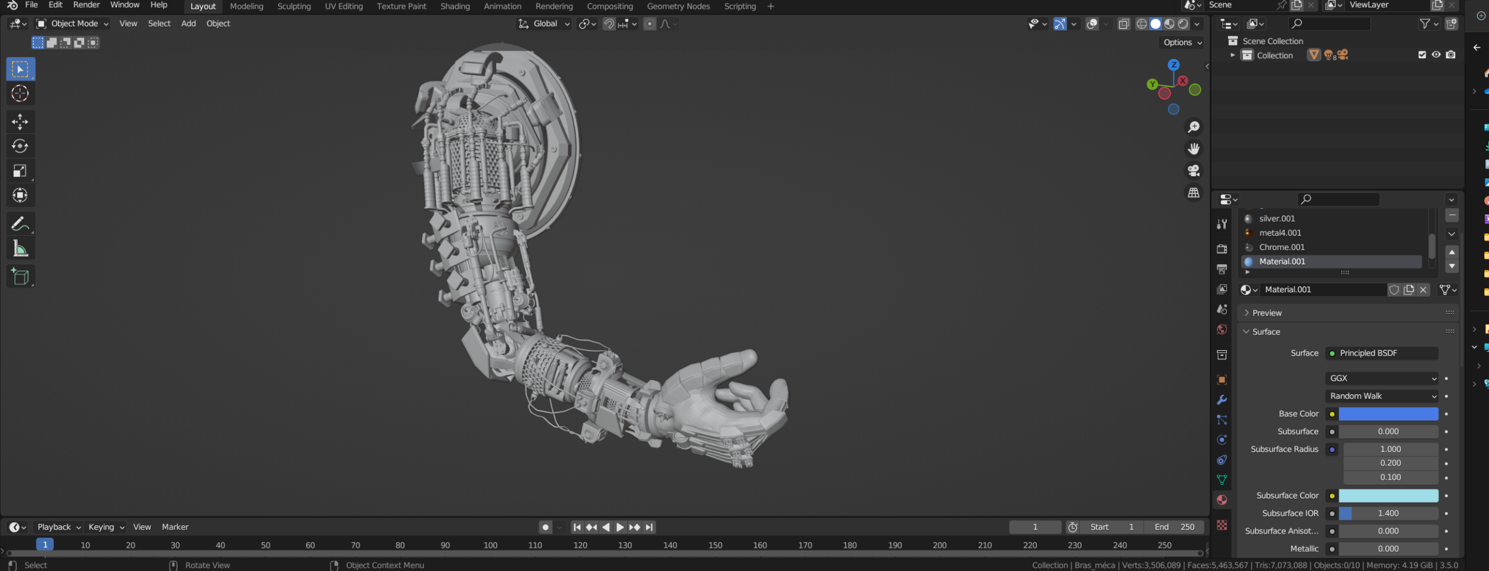The image size is (1489, 571).
Task: Open the GGX distribution dropdown
Action: click(x=1381, y=378)
